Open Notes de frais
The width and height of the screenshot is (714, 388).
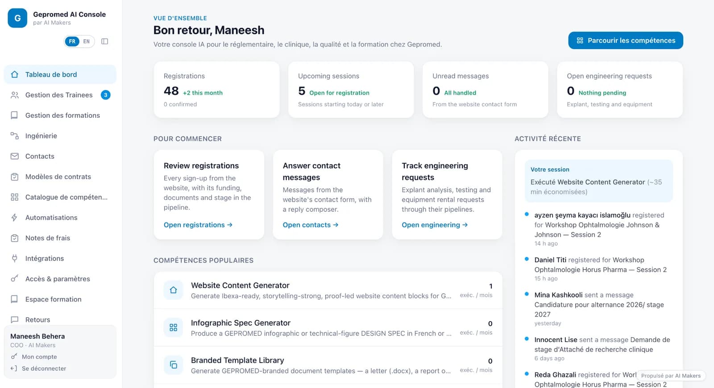pyautogui.click(x=60, y=238)
